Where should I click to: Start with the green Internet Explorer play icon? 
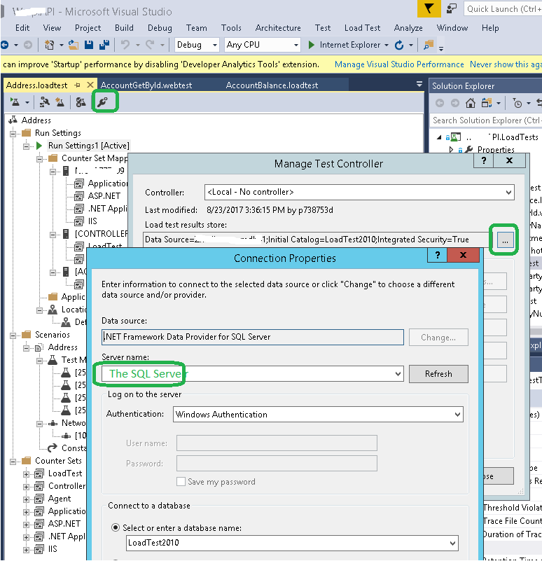coord(312,45)
